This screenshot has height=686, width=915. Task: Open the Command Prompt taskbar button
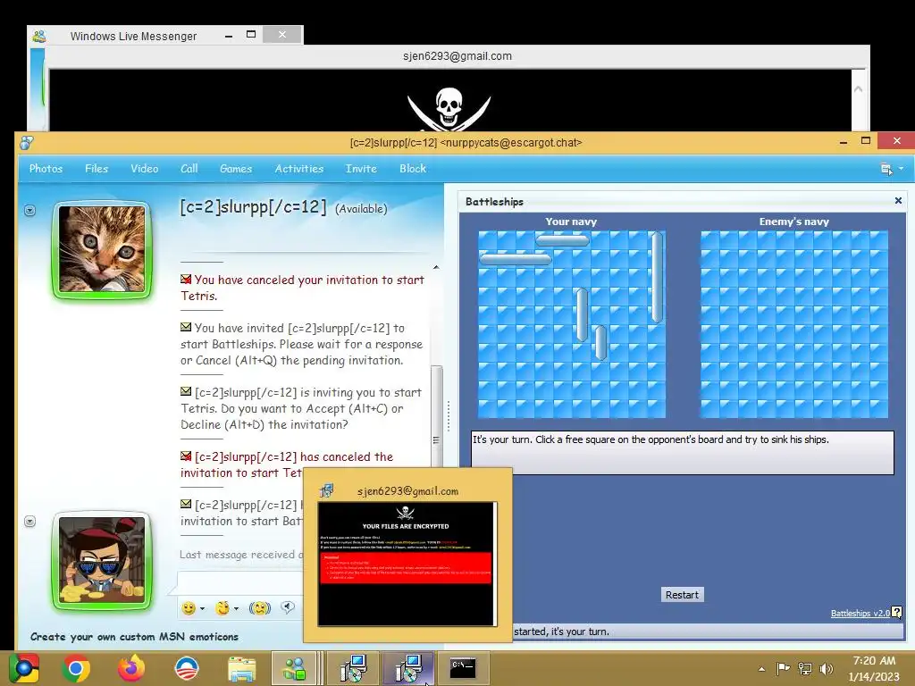(x=463, y=668)
